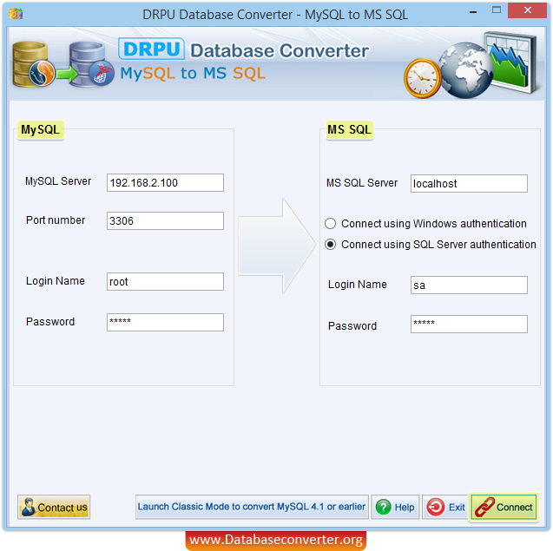Click the app icon in the title bar
553x551 pixels.
(16, 14)
